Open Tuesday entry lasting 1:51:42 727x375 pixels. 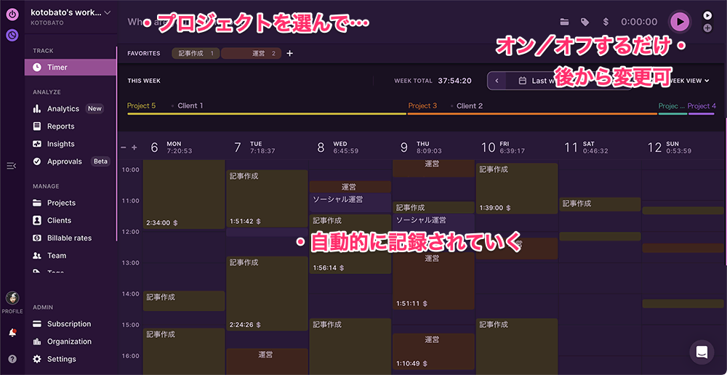267,198
